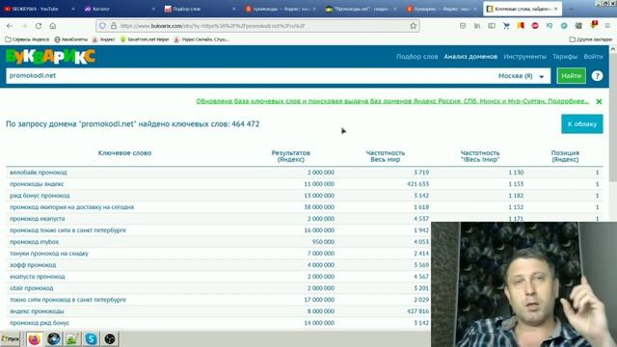This screenshot has height=347, width=617.
Task: Click the promokodi.net search field
Action: [252, 75]
